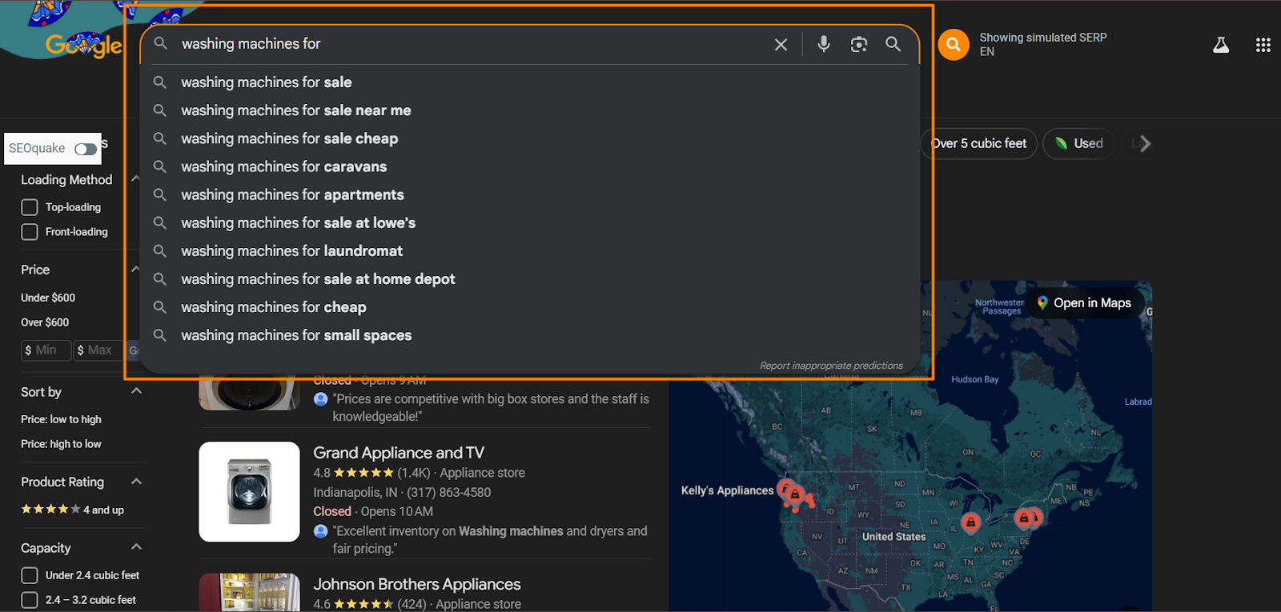The image size is (1281, 612).
Task: Apply the Over 5 cubic feet chip
Action: click(978, 143)
